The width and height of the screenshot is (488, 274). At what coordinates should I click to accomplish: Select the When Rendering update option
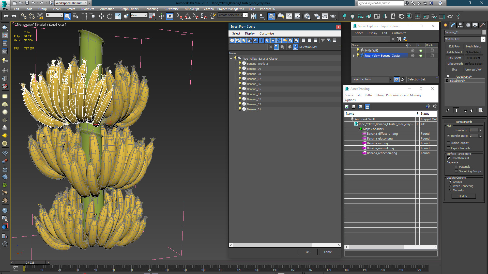click(450, 186)
